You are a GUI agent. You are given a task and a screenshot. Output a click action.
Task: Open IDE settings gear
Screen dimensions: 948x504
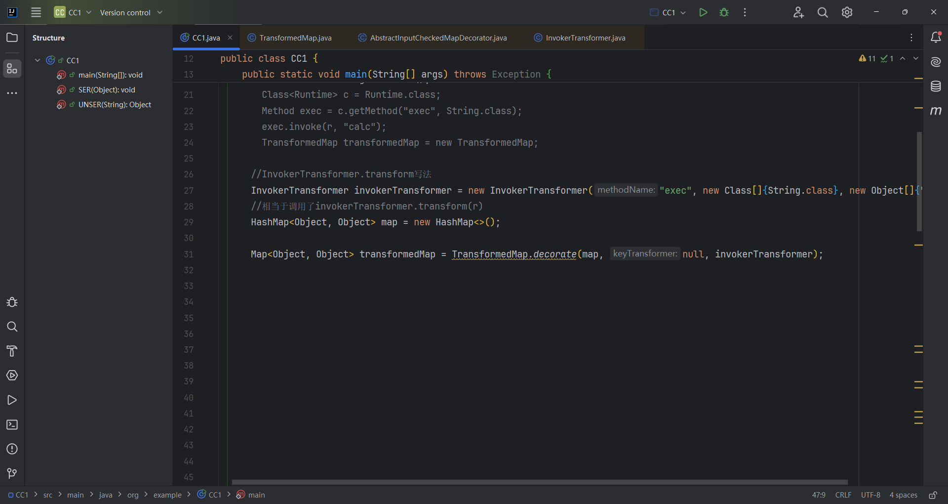point(847,12)
